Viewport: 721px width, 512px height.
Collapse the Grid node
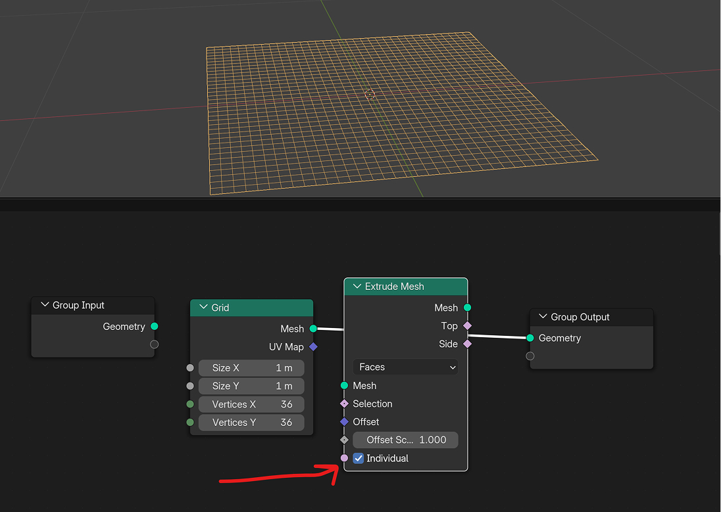[x=203, y=307]
